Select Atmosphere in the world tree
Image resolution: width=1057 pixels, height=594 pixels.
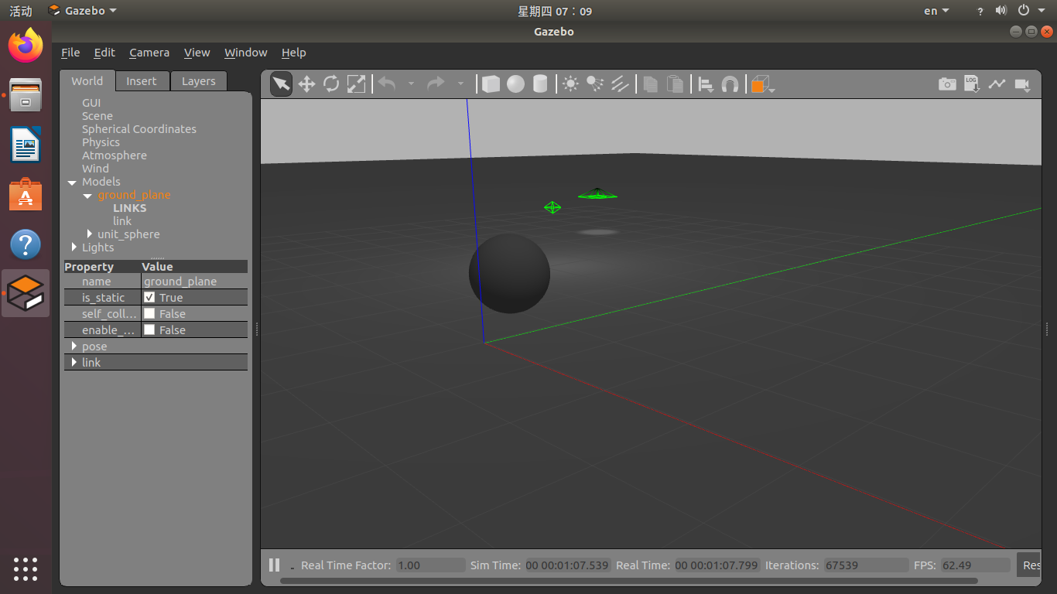[x=115, y=155]
